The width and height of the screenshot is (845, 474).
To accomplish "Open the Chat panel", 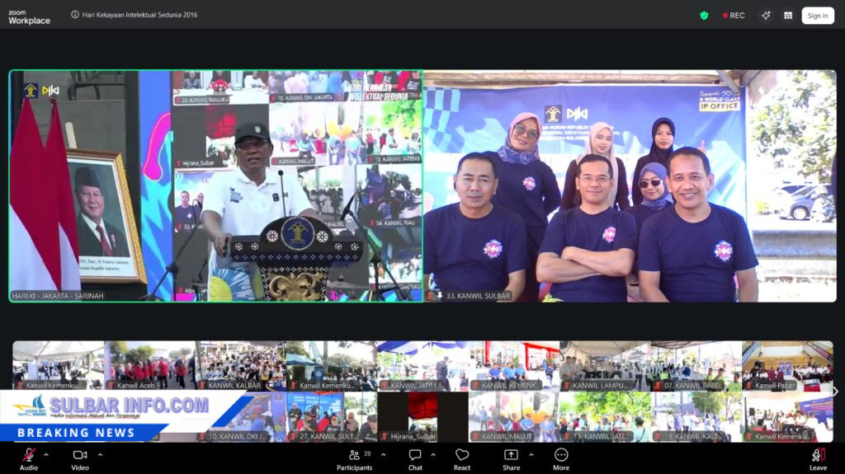I will (415, 455).
